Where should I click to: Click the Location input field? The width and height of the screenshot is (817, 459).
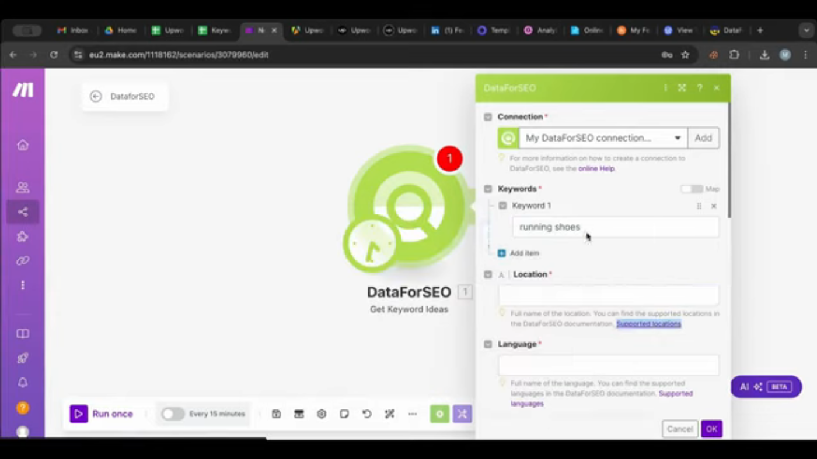(609, 295)
